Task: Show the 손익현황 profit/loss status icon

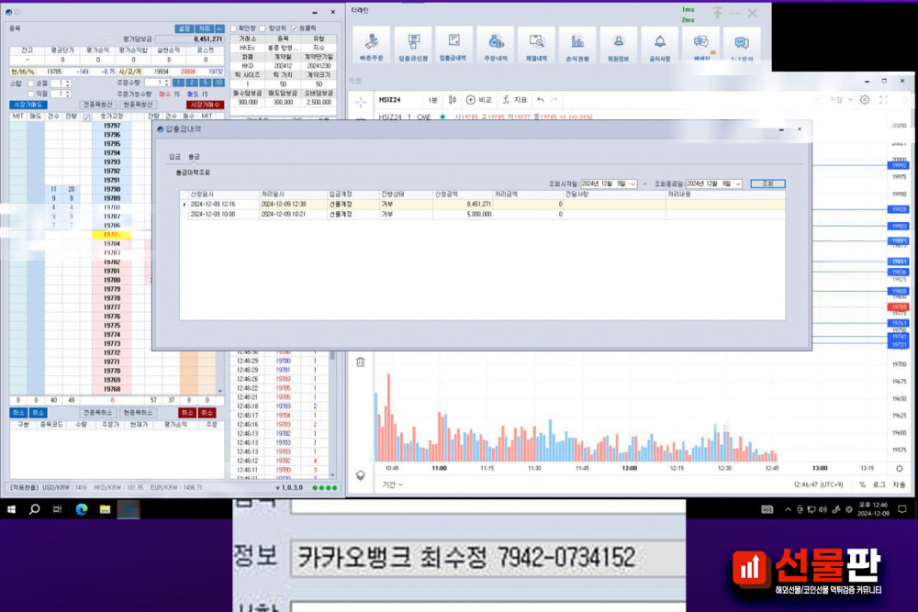Action: tap(577, 45)
